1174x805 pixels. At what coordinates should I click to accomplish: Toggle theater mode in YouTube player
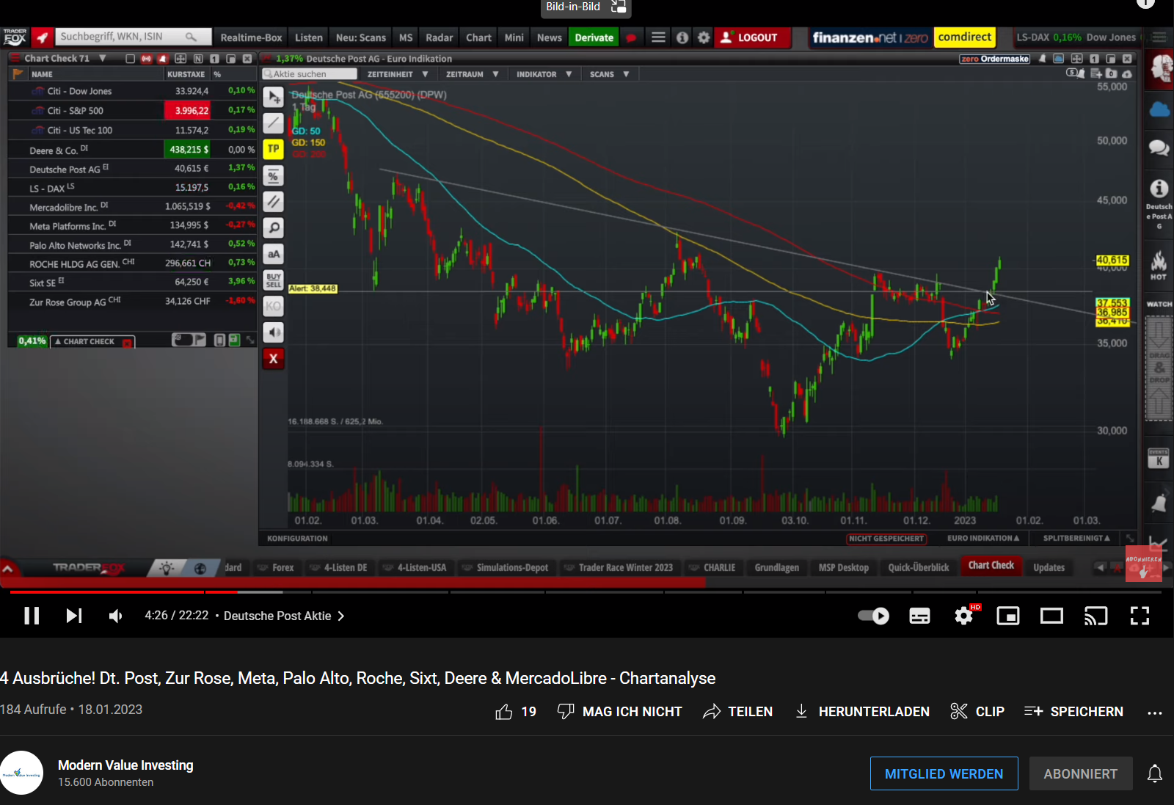pos(1051,616)
